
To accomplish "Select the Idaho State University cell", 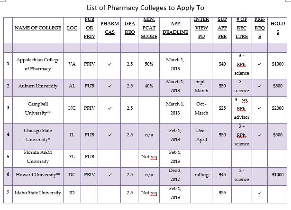I will (x=38, y=193).
